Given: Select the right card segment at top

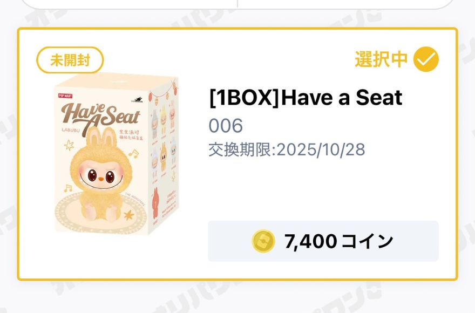Looking at the screenshot, I should (x=346, y=4).
